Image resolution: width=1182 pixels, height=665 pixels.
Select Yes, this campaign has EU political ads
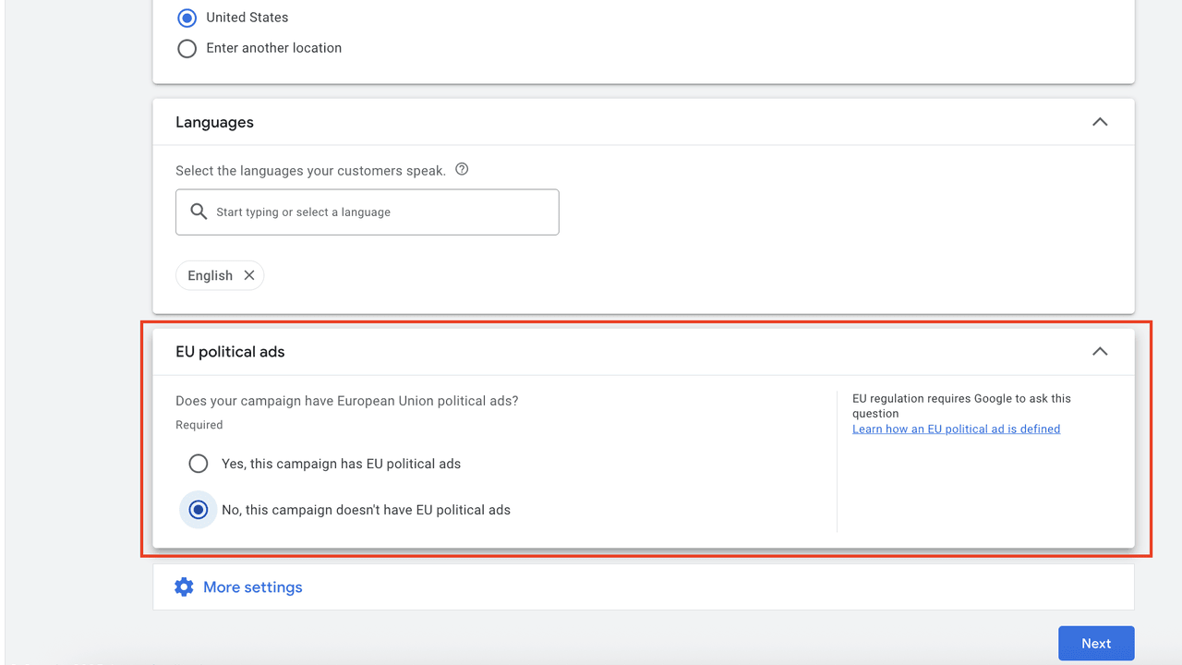(x=199, y=464)
